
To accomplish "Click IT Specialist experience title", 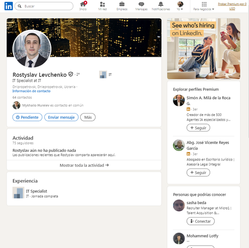I will click(36, 191).
